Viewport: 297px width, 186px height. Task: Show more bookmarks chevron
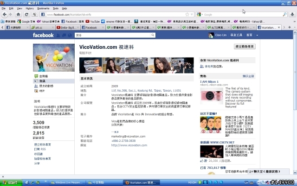(x=294, y=21)
